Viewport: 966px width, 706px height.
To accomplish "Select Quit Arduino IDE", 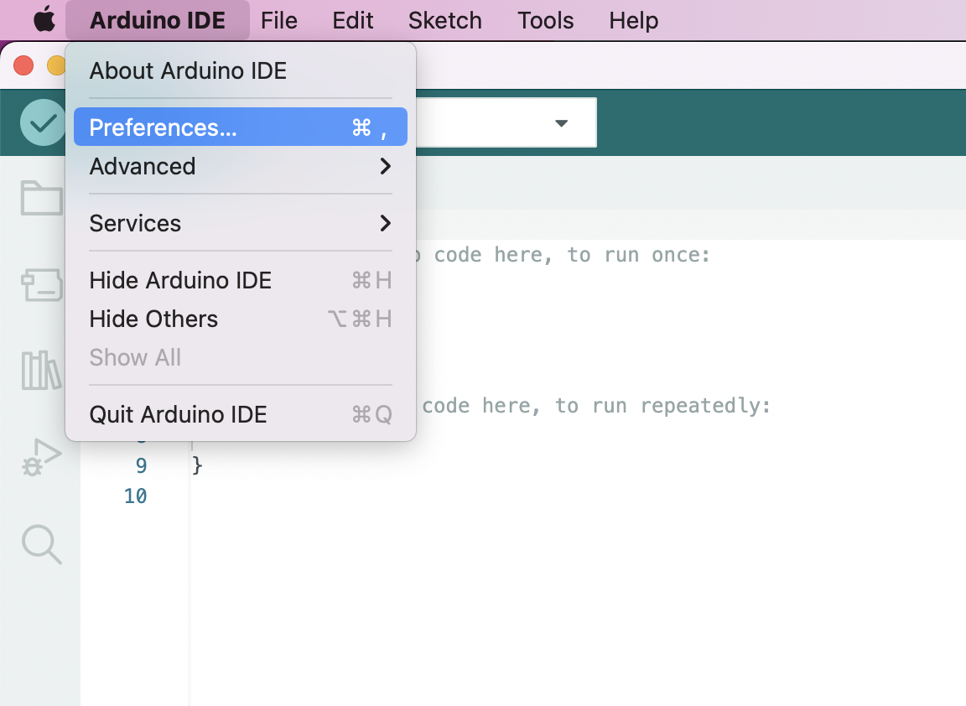I will pyautogui.click(x=241, y=414).
